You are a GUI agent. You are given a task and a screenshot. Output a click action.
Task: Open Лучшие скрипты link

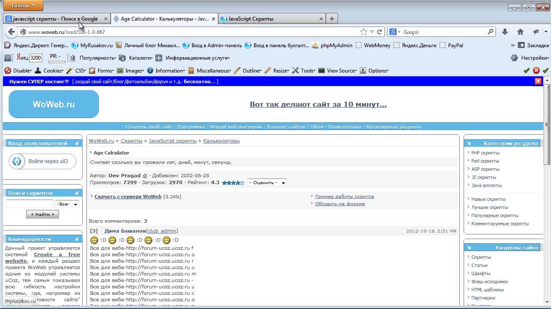click(x=489, y=207)
